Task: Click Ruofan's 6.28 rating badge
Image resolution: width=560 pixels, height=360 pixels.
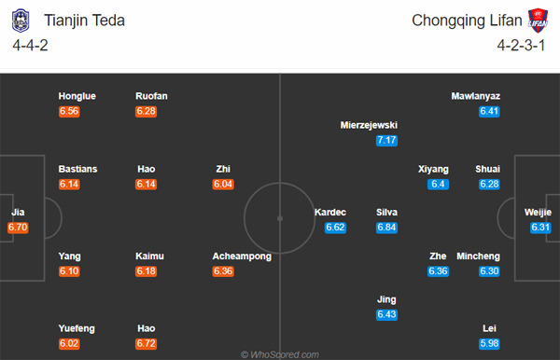Action: (x=147, y=111)
